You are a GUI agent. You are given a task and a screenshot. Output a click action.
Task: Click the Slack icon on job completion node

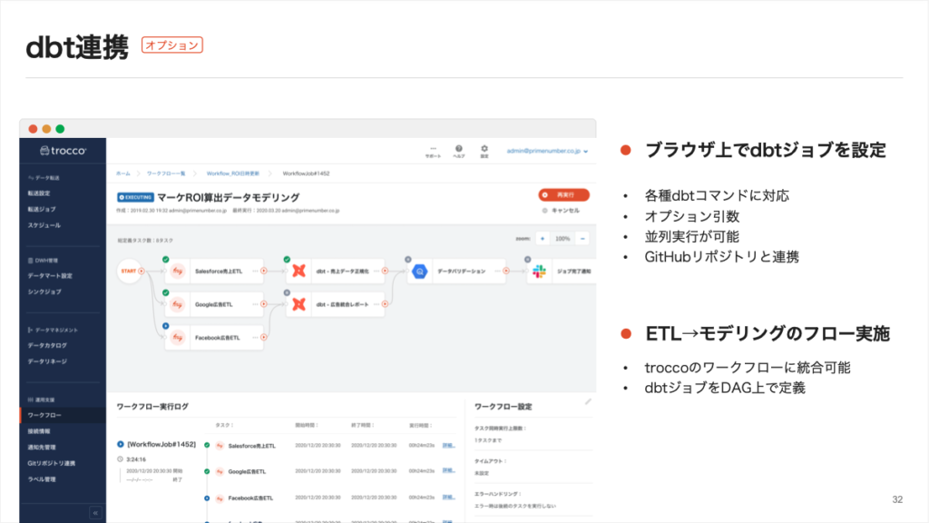coord(539,271)
